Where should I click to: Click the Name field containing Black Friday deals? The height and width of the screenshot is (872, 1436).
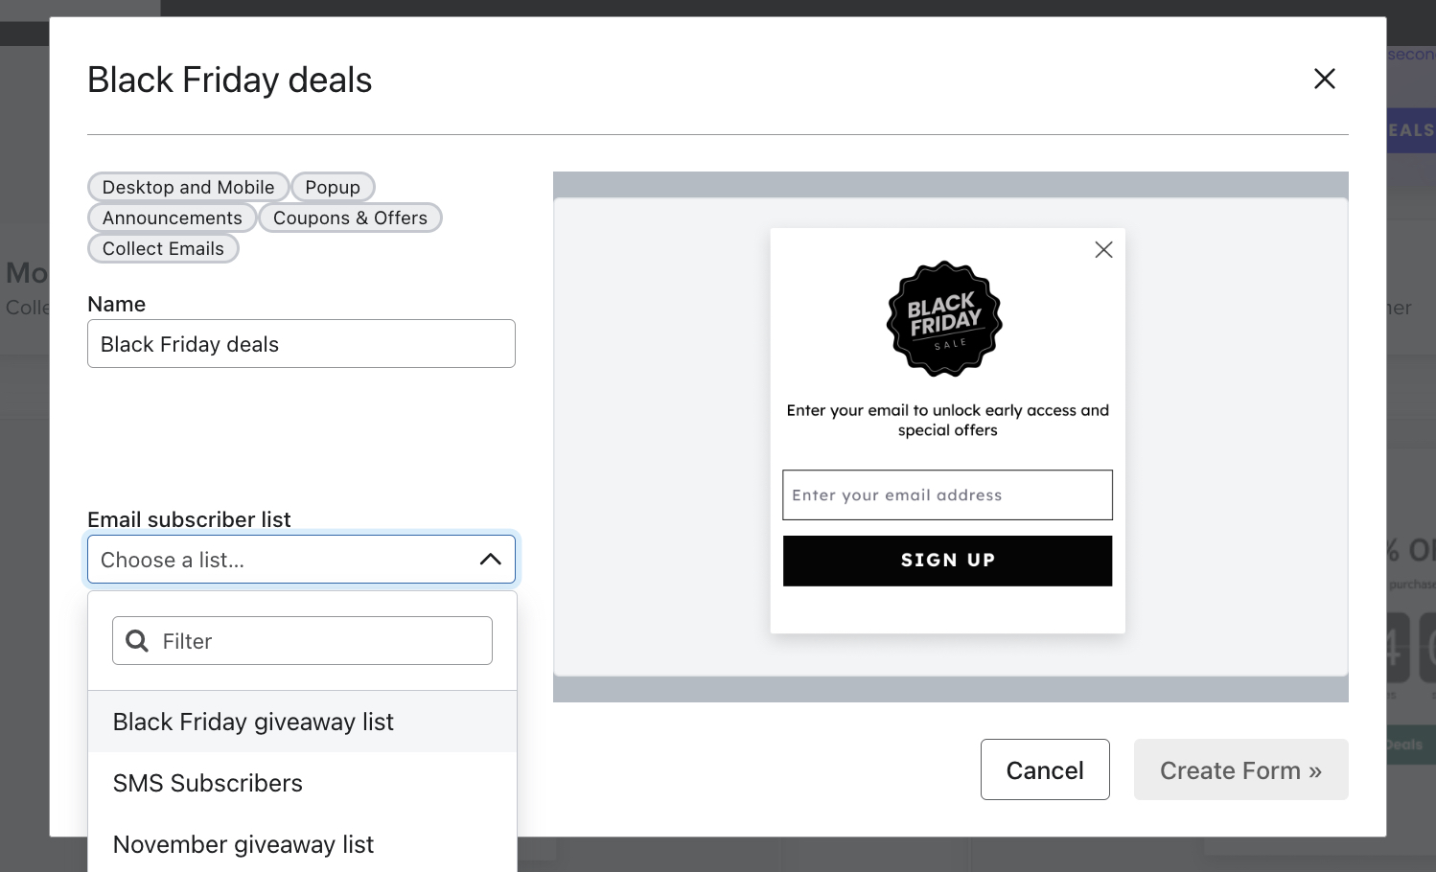(x=301, y=343)
